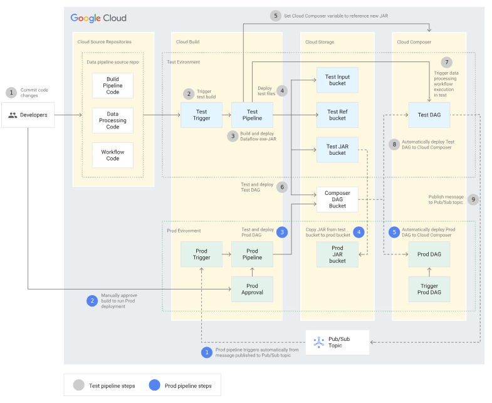
Task: Click Publish message to Pub/Sub topic caption
Action: [x=446, y=199]
